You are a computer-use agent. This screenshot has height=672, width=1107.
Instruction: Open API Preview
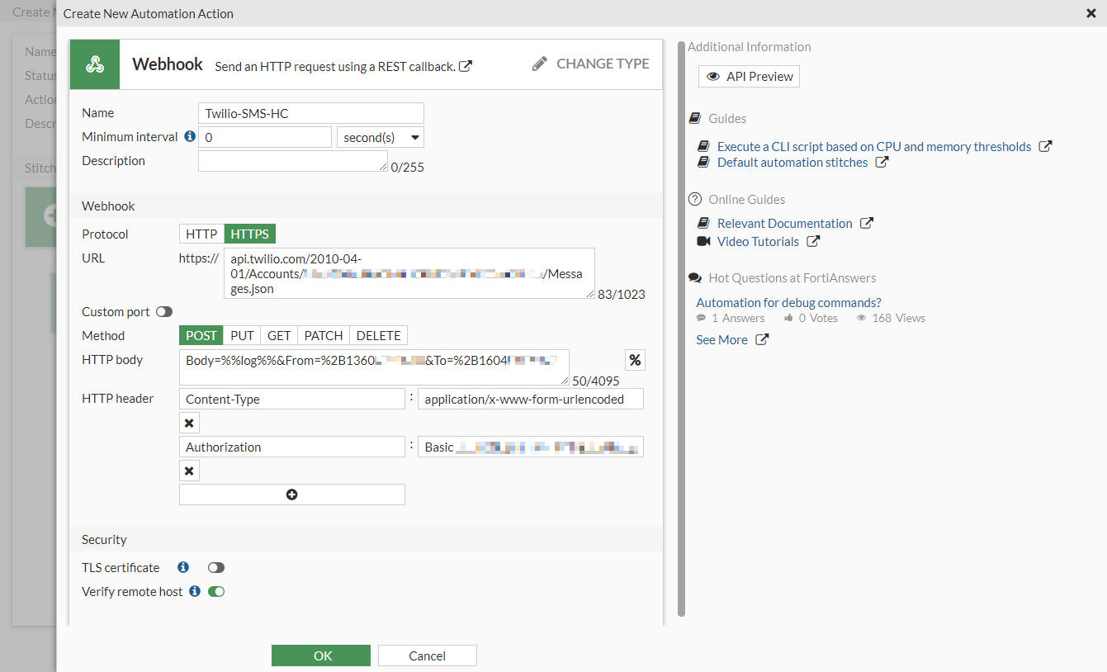(749, 77)
